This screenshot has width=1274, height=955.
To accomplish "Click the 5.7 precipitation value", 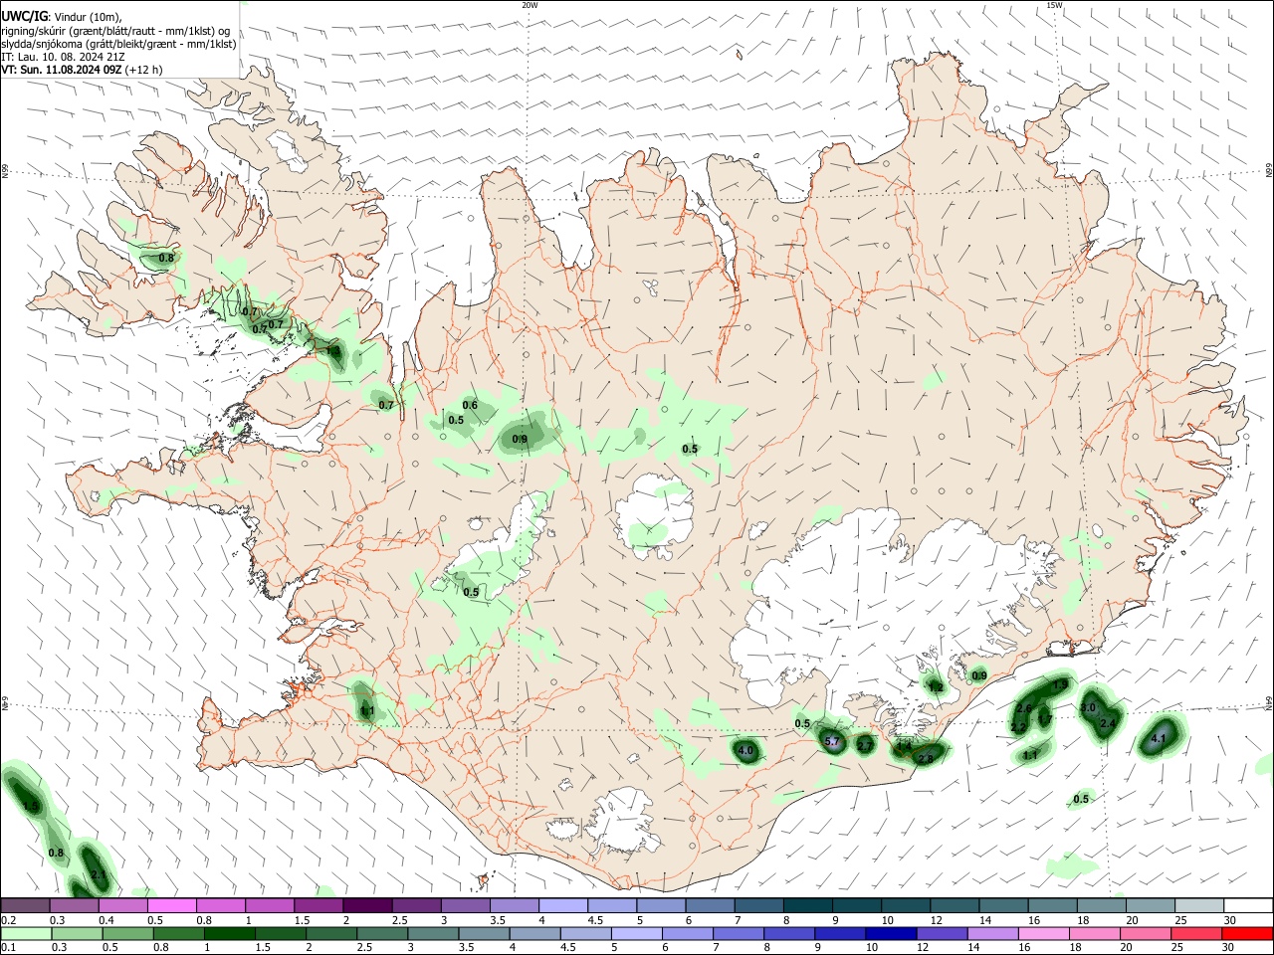I will coord(833,741).
